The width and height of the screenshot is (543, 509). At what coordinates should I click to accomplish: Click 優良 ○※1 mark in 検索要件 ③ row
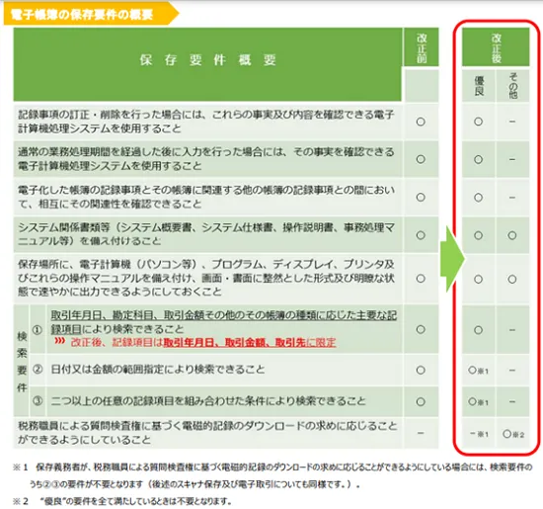point(478,402)
